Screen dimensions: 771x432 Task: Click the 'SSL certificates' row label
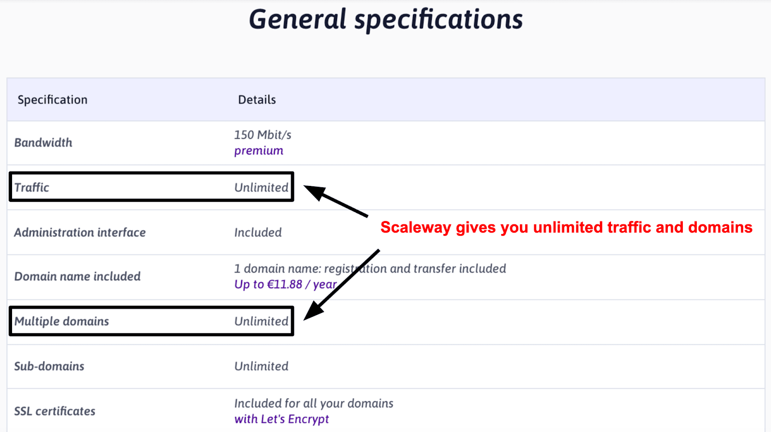55,411
